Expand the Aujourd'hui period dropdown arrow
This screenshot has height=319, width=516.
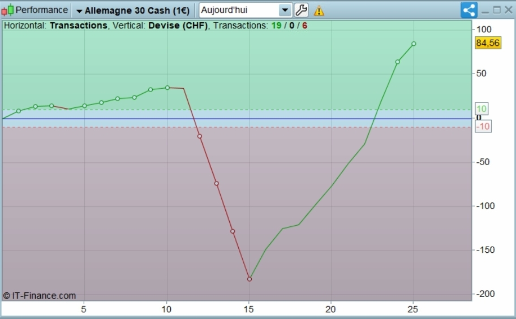(285, 10)
